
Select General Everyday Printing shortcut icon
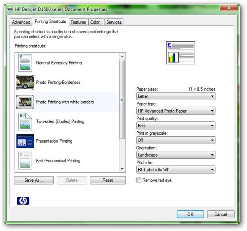25,63
